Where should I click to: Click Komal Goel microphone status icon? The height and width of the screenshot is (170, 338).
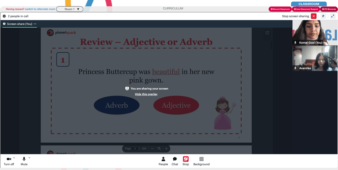[x=295, y=42]
